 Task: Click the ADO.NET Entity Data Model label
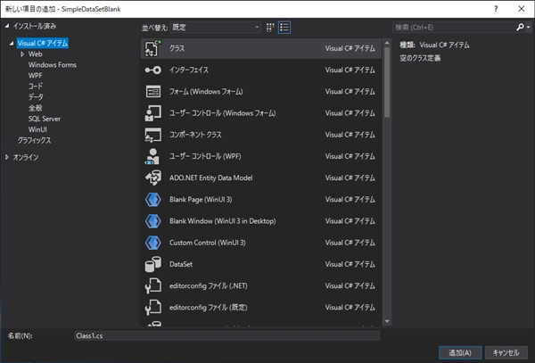pos(210,177)
